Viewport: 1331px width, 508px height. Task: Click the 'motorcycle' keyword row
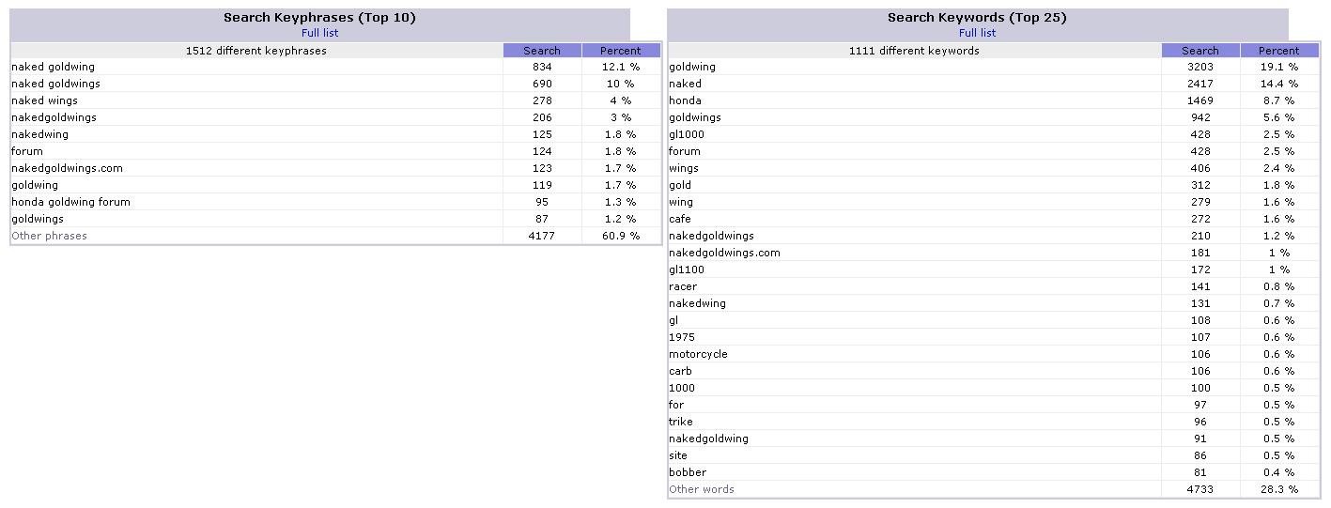coord(994,354)
